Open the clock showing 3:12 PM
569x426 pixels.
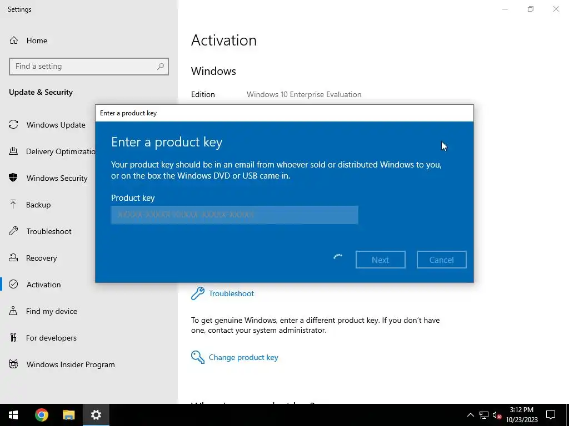point(521,415)
